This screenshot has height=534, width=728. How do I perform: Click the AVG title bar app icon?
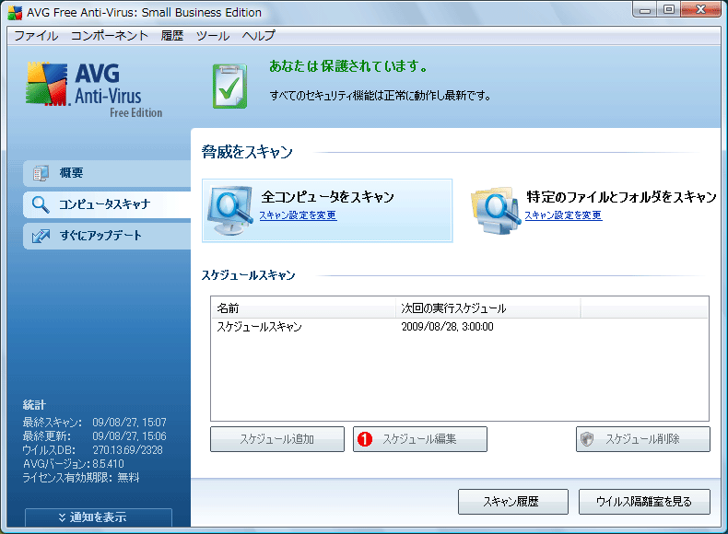click(x=16, y=13)
